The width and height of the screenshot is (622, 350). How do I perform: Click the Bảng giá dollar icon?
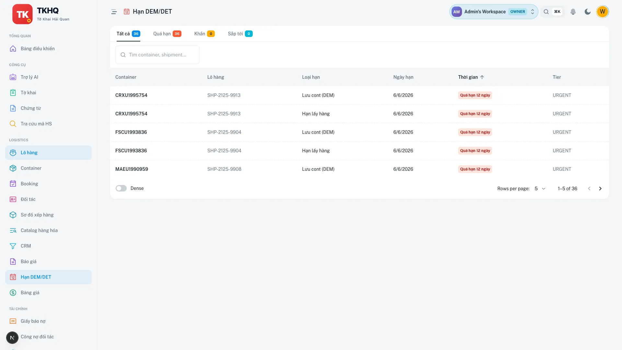point(13,293)
